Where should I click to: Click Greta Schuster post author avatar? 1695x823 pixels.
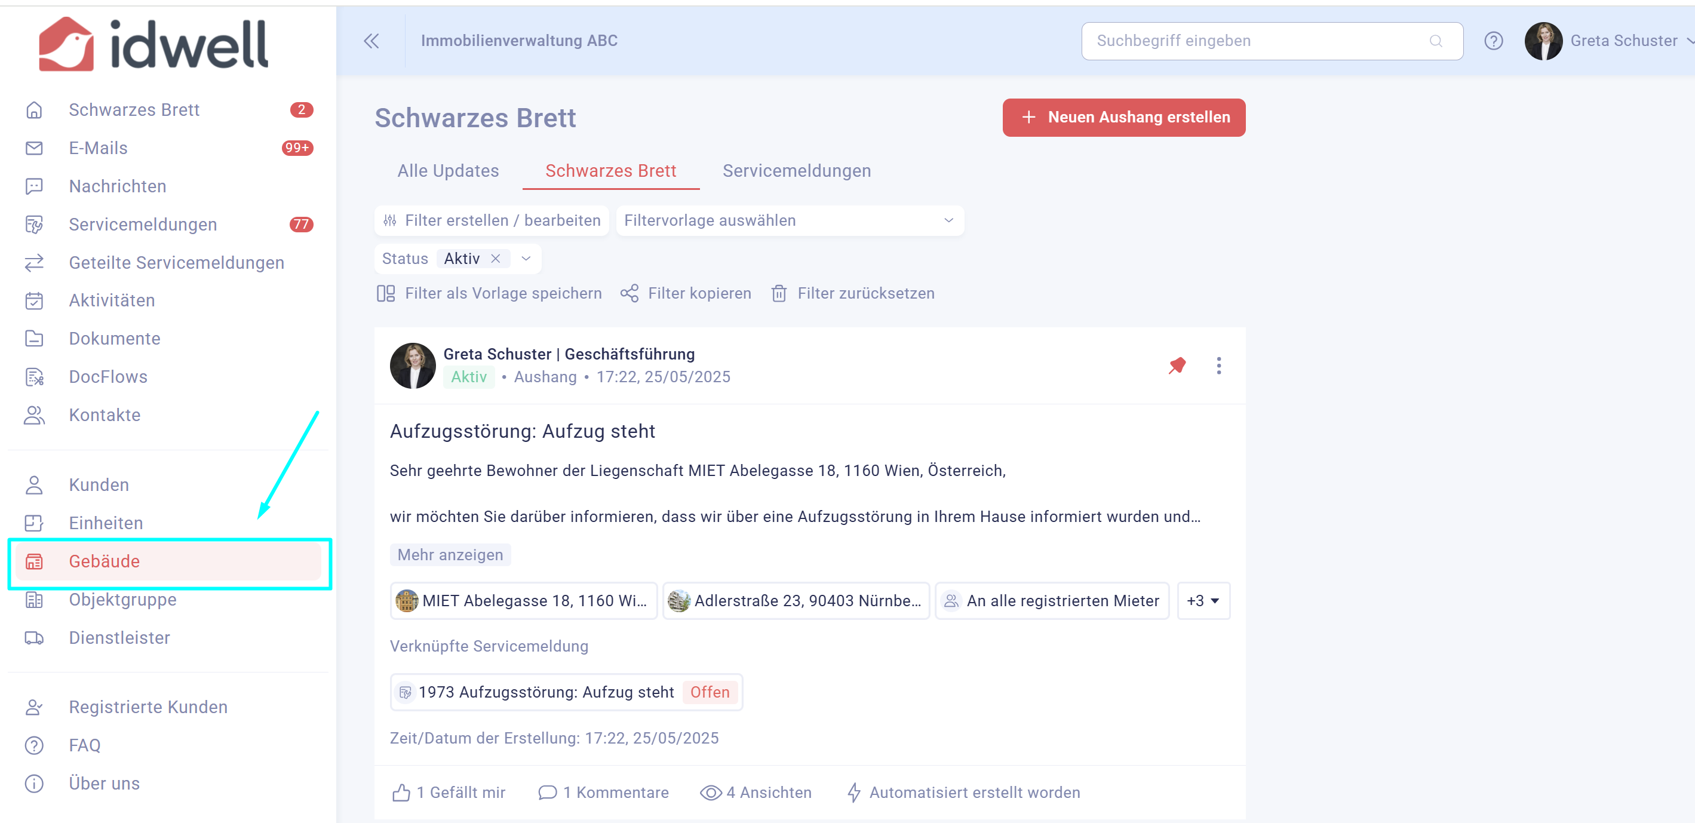[x=413, y=366]
